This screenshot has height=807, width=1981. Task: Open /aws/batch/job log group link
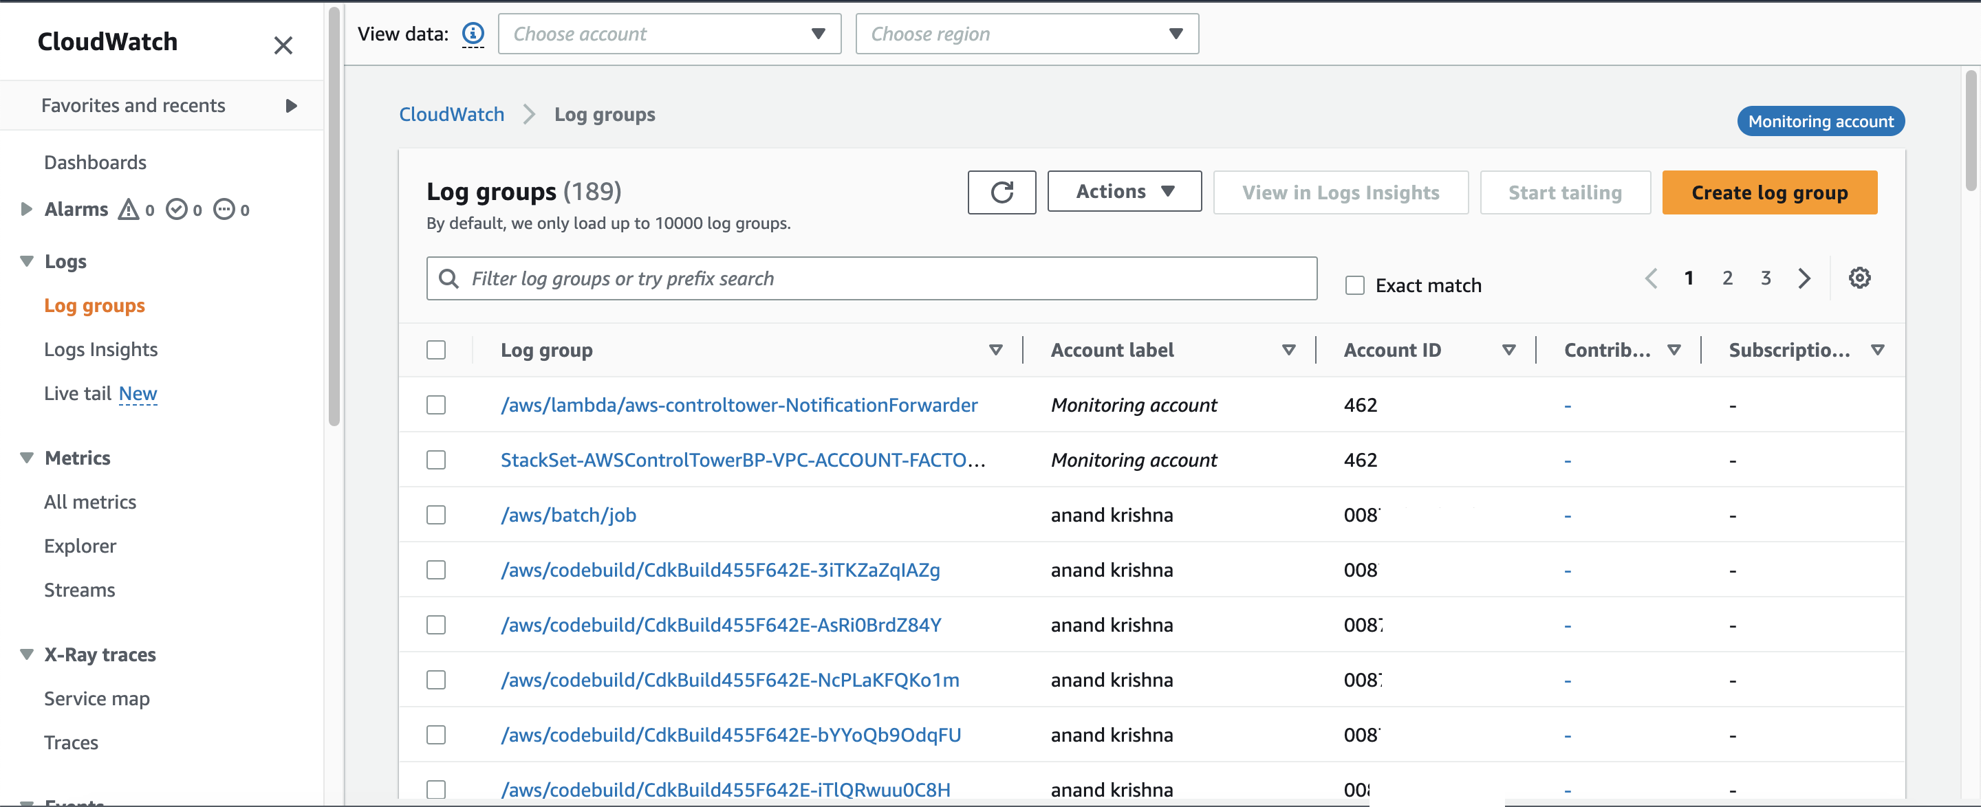[568, 514]
